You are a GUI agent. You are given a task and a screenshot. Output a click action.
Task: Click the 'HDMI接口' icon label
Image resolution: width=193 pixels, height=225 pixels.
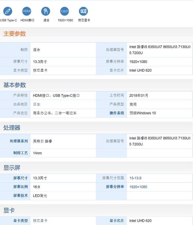click(x=27, y=20)
